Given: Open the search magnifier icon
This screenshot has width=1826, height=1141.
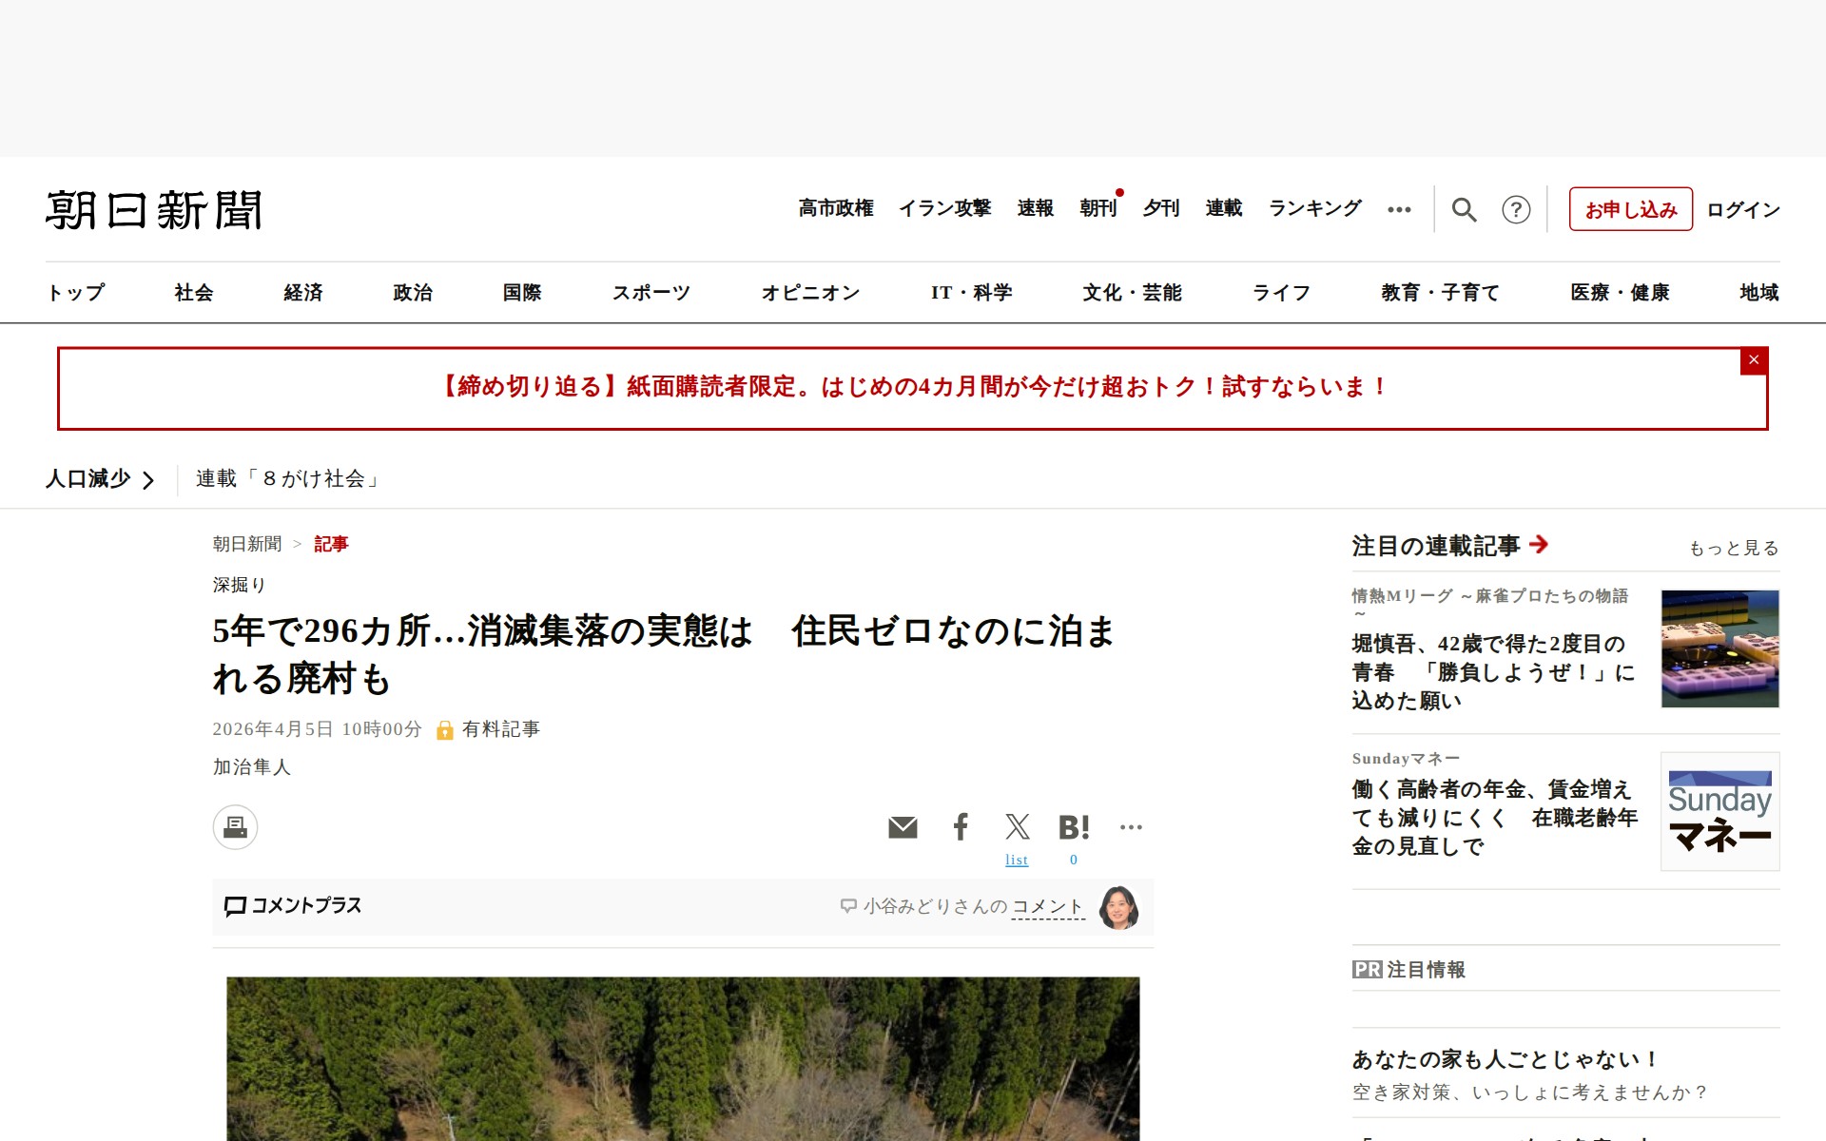Looking at the screenshot, I should pos(1464,209).
